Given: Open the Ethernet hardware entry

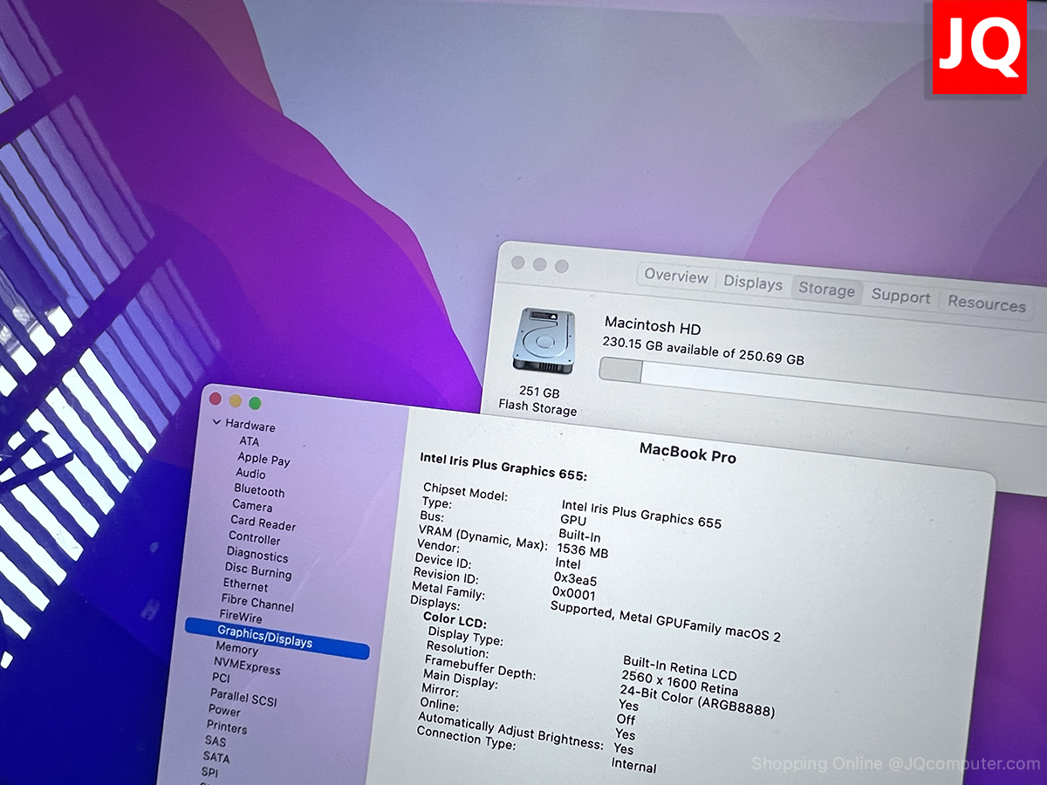Looking at the screenshot, I should pos(245,585).
